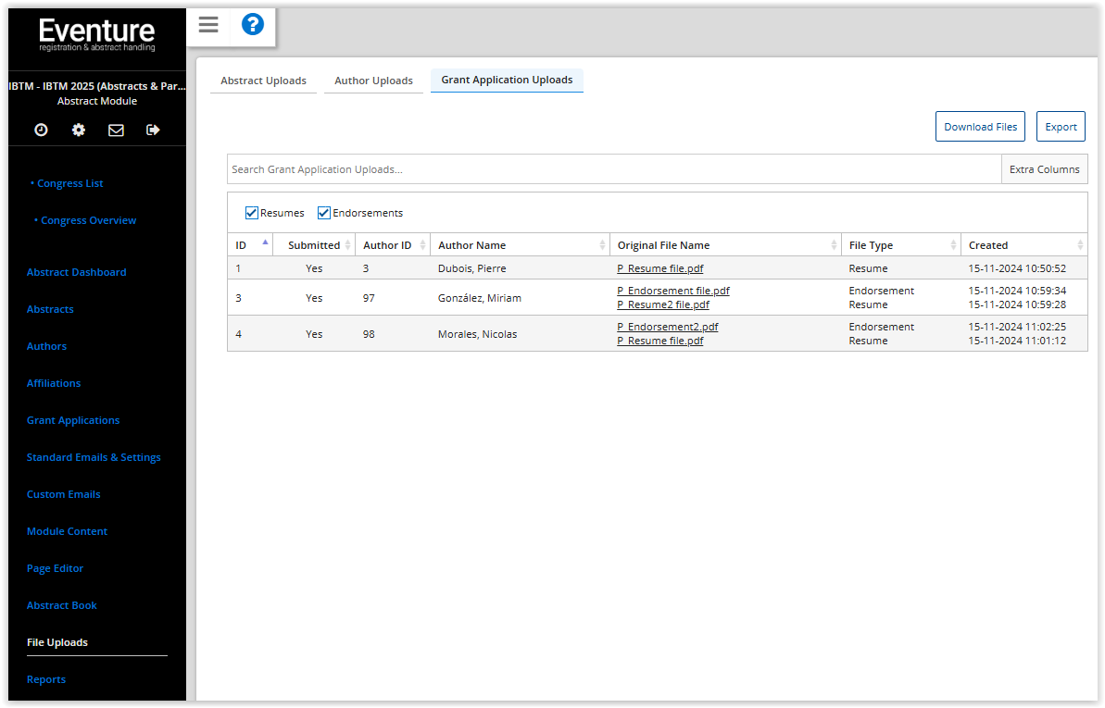Click the Search Grant Application Uploads field
This screenshot has height=708, width=1105.
[x=614, y=169]
